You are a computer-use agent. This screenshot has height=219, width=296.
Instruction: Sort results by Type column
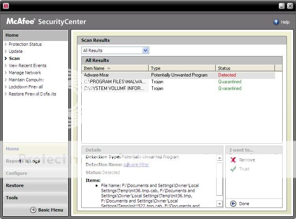coord(182,68)
